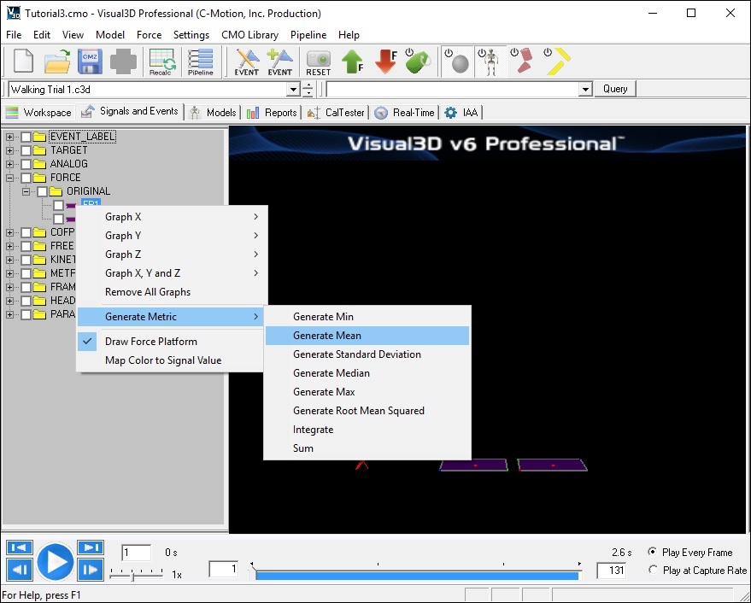
Task: Click the save CMZ disk icon
Action: tap(91, 61)
